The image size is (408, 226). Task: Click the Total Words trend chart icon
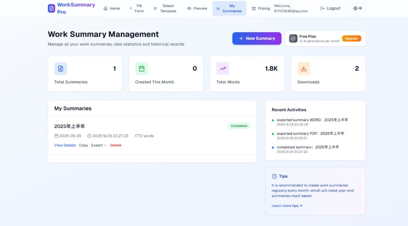(x=222, y=68)
